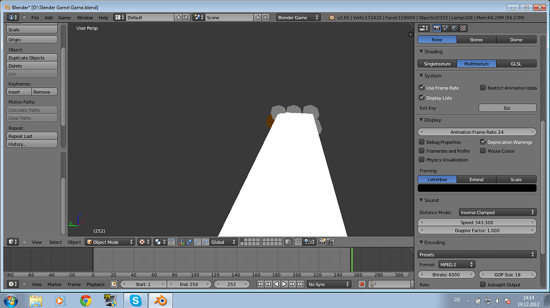Play animation in reverse

tap(277, 284)
